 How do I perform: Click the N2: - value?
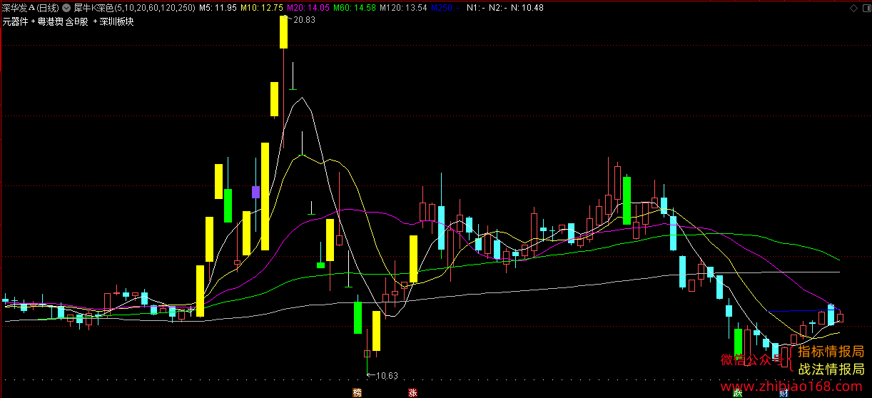click(x=500, y=7)
